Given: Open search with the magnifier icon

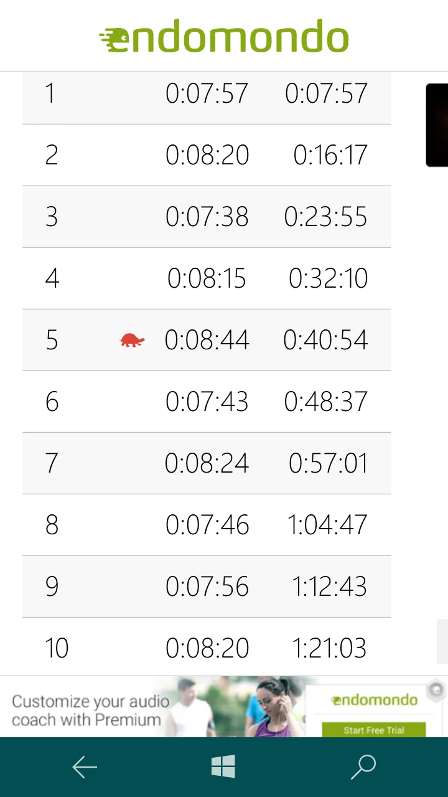Looking at the screenshot, I should (x=363, y=766).
